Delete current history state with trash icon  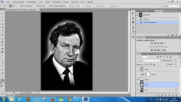point(176,35)
